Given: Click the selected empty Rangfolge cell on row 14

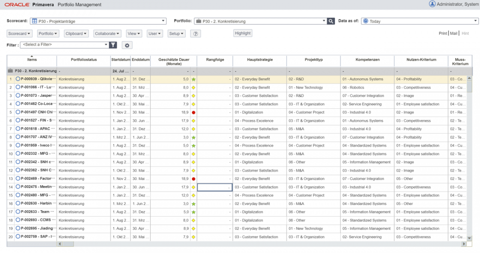Looking at the screenshot, I should point(215,187).
